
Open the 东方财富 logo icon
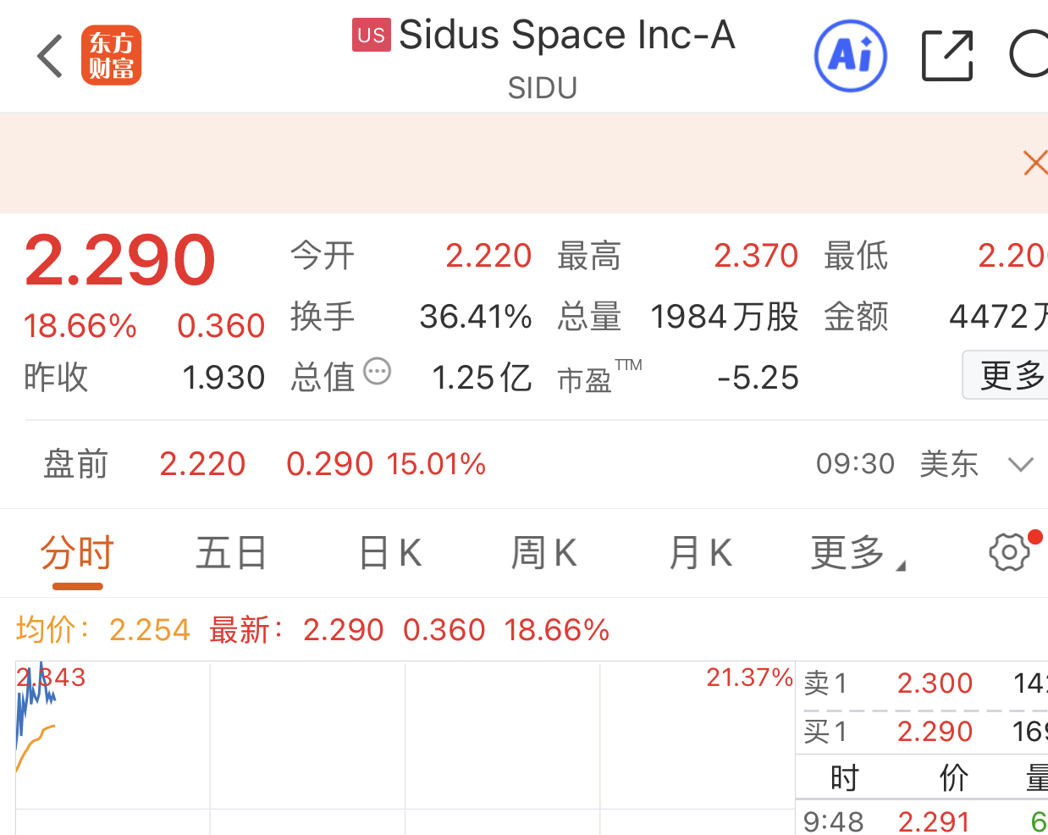(x=111, y=56)
